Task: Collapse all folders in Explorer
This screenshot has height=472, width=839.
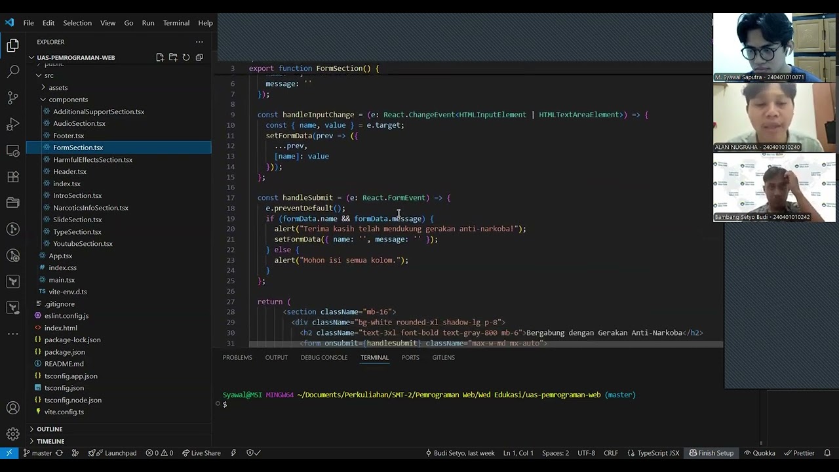Action: click(199, 58)
